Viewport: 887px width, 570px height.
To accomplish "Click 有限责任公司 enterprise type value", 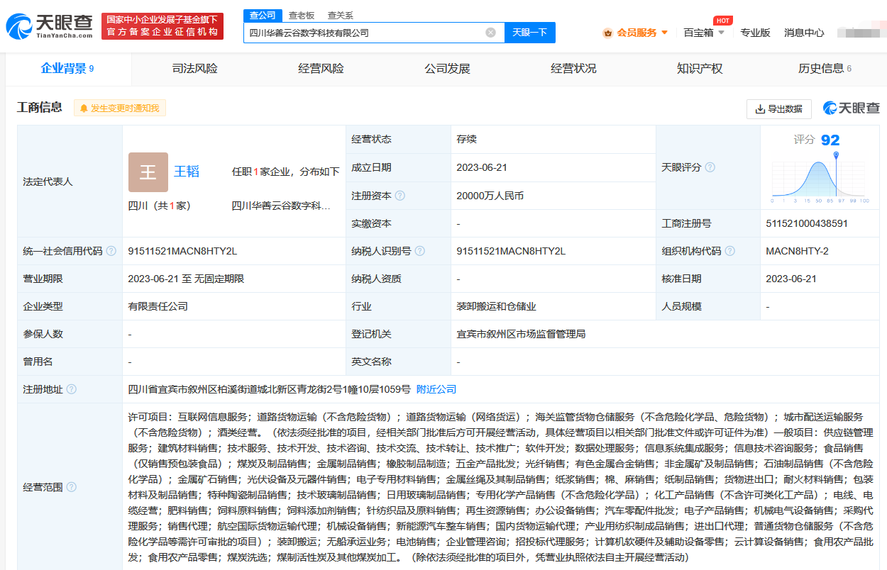I will pyautogui.click(x=158, y=306).
